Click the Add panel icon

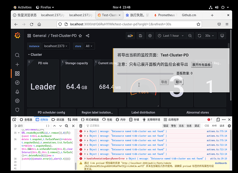point(130,36)
